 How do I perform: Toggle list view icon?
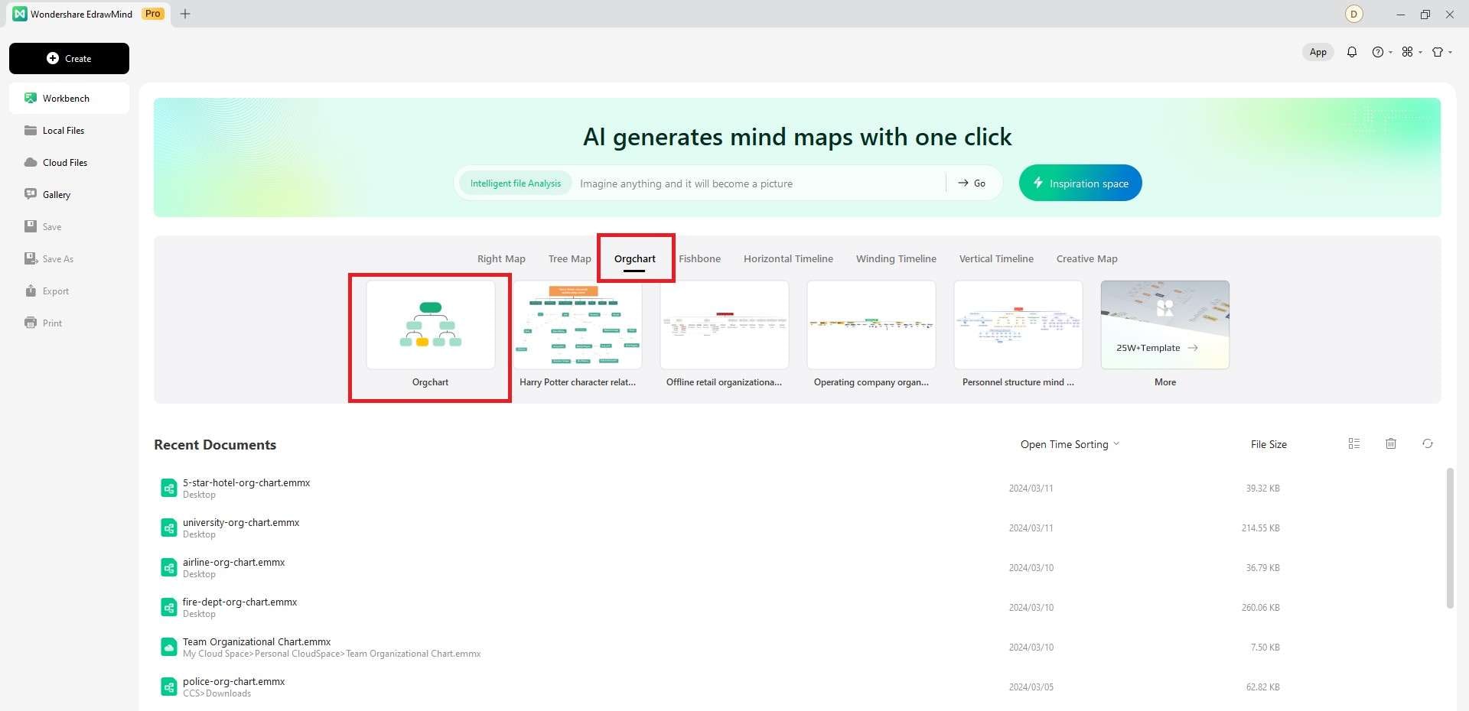1354,443
